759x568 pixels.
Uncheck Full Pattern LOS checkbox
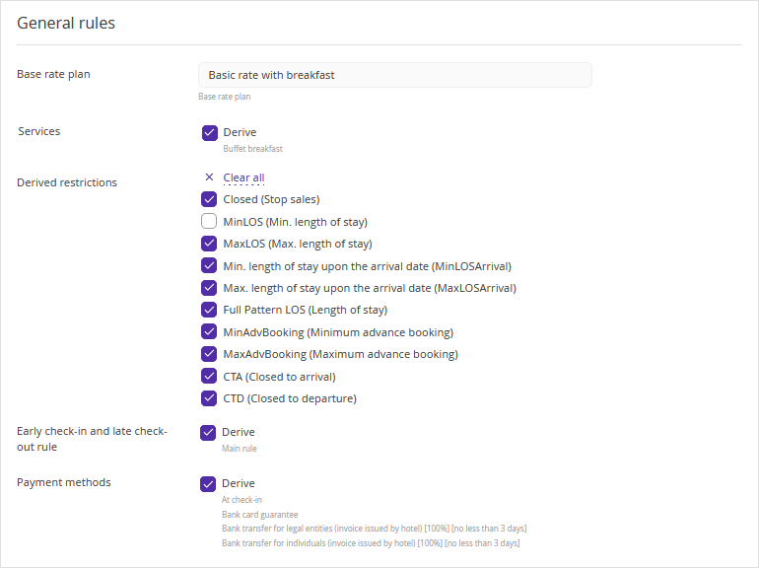(x=209, y=310)
